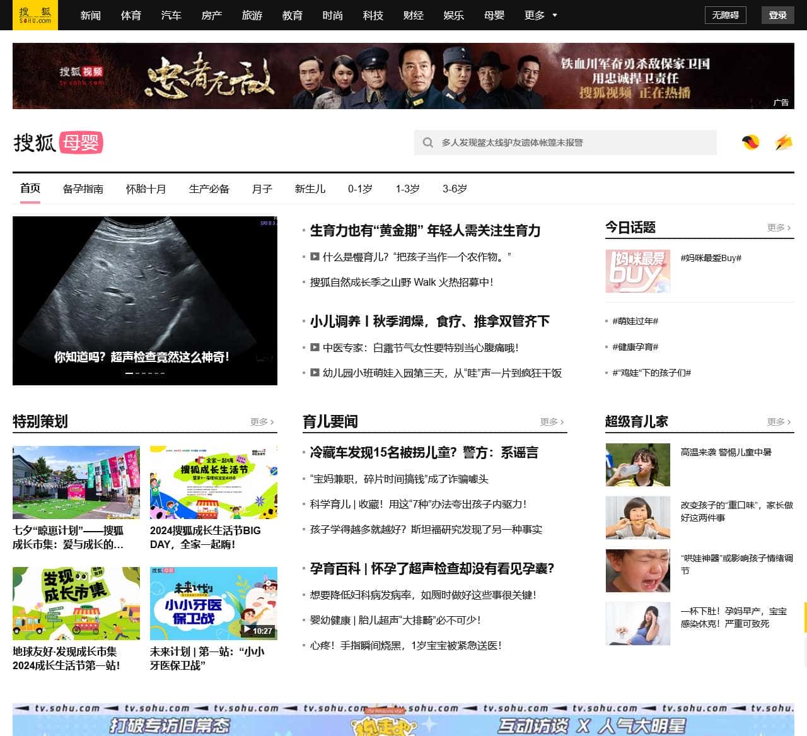
Task: Open the 发现成长市集 thumbnail
Action: [76, 604]
